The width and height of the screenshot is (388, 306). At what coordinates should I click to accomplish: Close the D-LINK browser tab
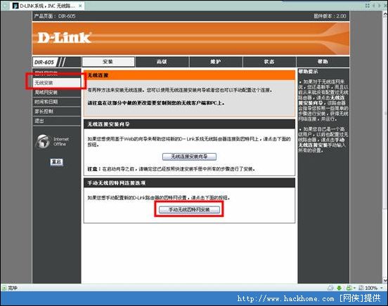pos(80,6)
